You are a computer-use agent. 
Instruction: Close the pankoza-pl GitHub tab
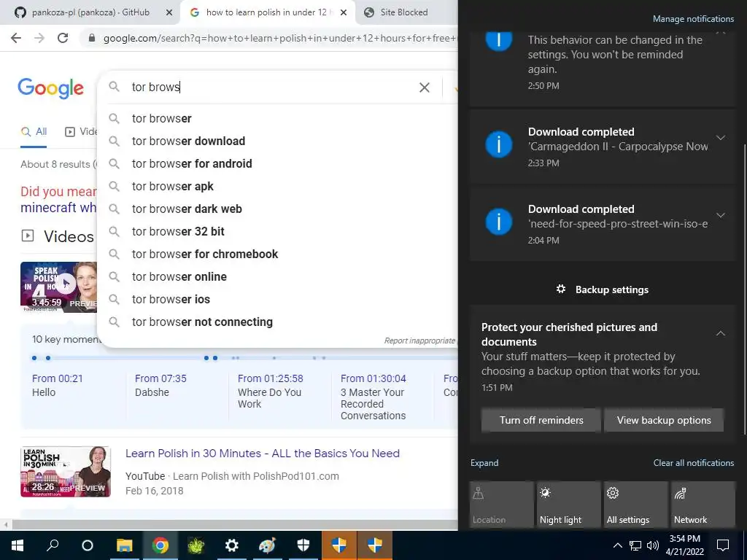169,12
